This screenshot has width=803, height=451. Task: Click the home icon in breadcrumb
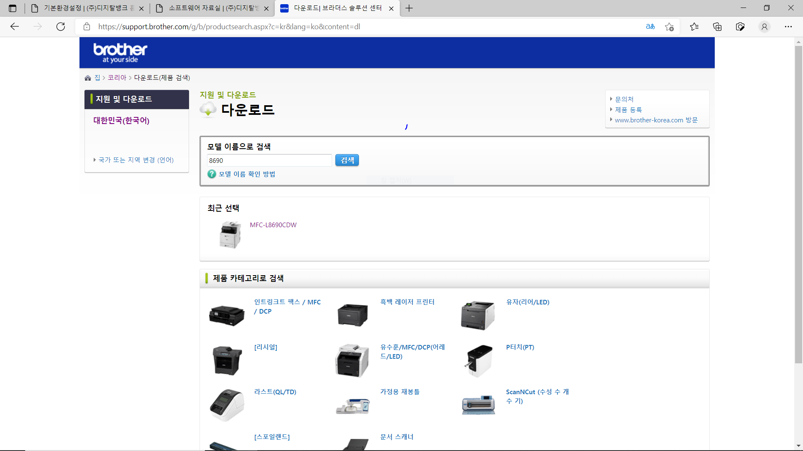[x=88, y=78]
